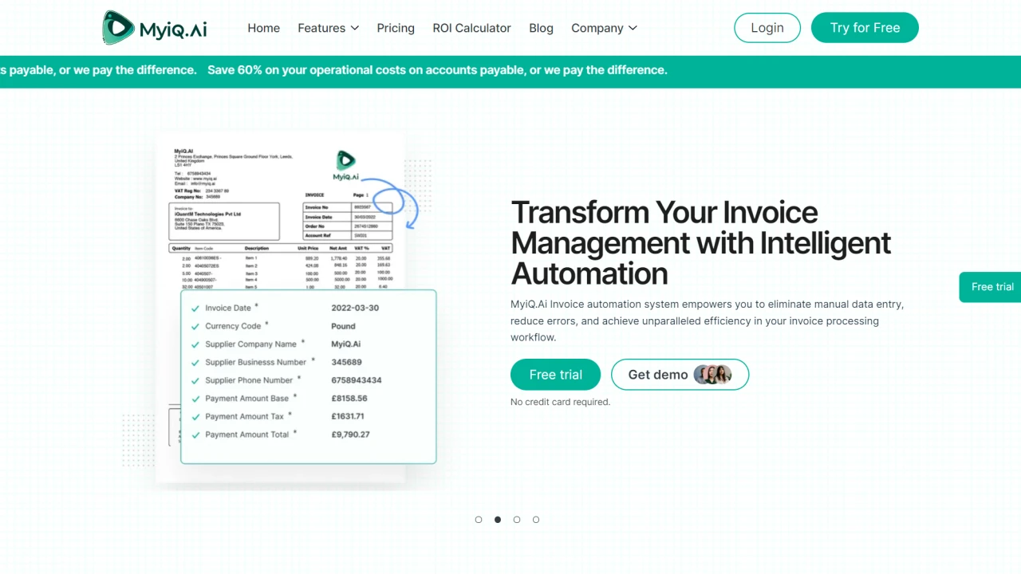The image size is (1021, 574).
Task: Click the 'Pound' currency value
Action: (x=343, y=326)
